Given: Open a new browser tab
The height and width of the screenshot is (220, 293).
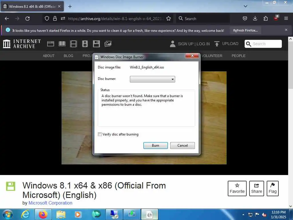Looking at the screenshot, I should 70,6.
